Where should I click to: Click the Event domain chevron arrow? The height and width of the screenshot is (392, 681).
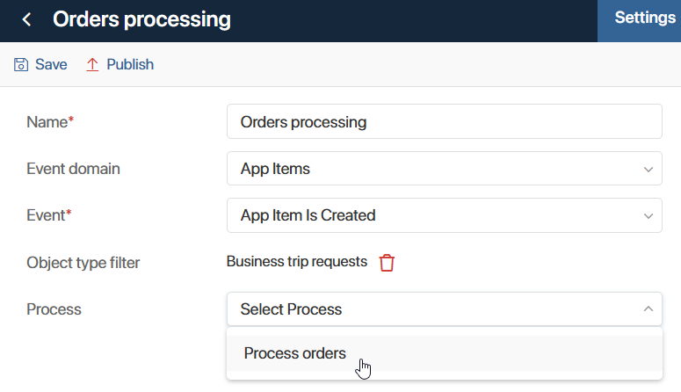648,169
